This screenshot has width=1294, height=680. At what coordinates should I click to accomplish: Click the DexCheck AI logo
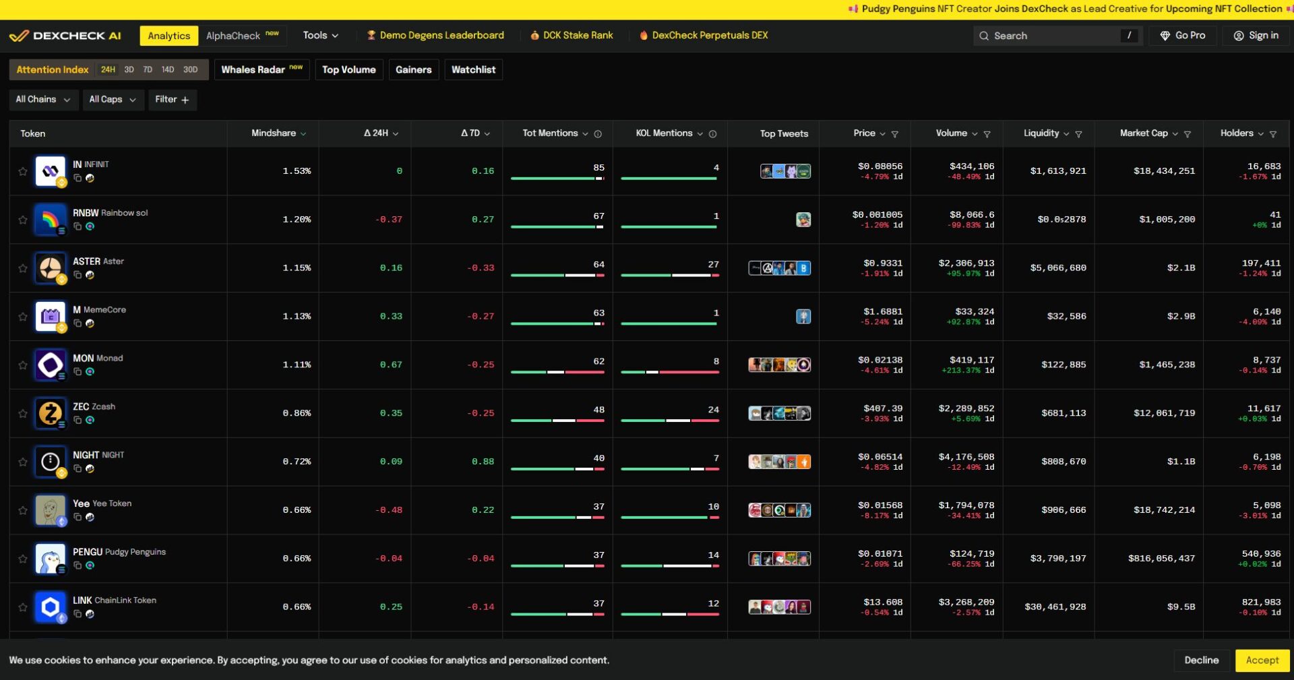[x=65, y=36]
